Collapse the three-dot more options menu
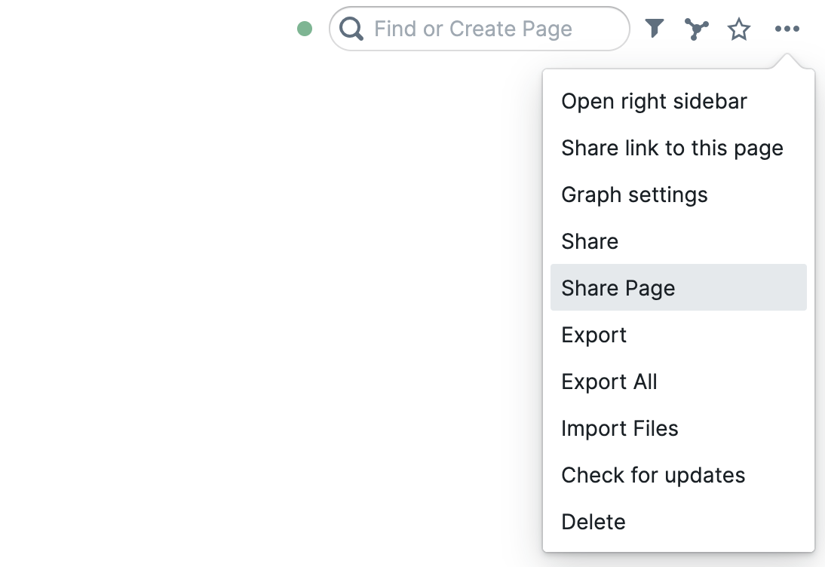 (x=787, y=29)
